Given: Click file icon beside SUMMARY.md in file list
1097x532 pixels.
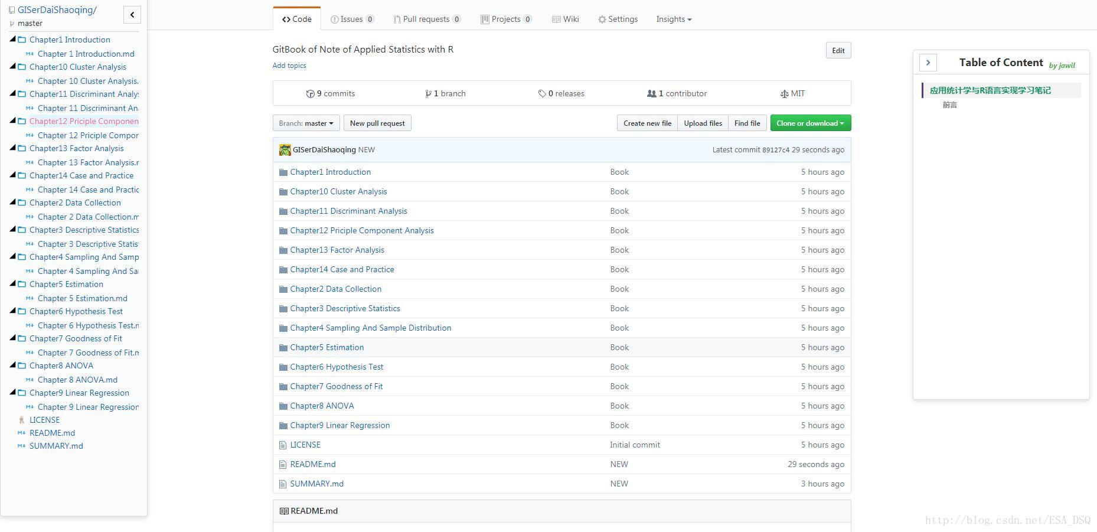Looking at the screenshot, I should 283,484.
